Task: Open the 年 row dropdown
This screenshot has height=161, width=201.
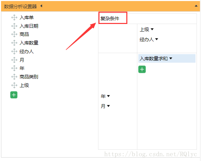Action: 108,96
